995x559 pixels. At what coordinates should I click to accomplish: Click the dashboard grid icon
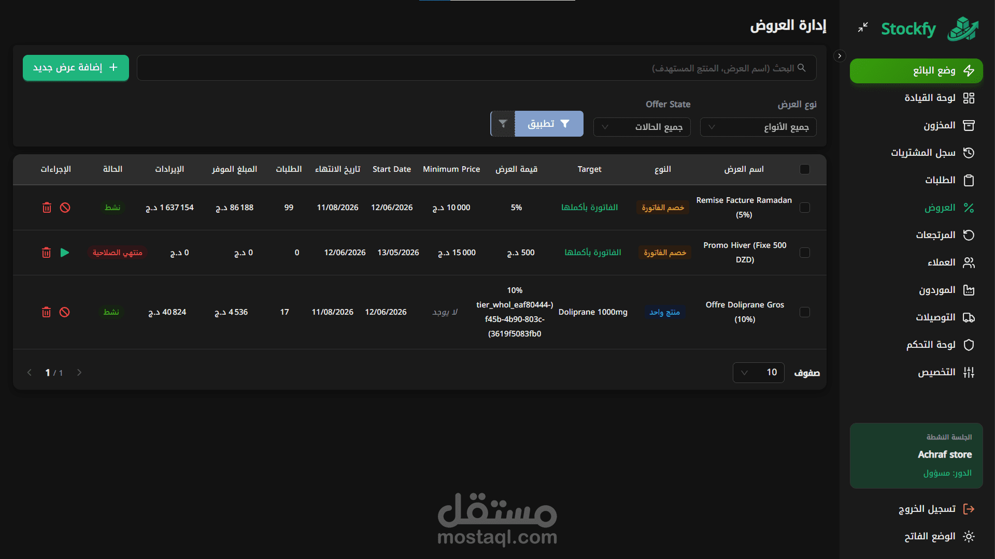pyautogui.click(x=969, y=98)
